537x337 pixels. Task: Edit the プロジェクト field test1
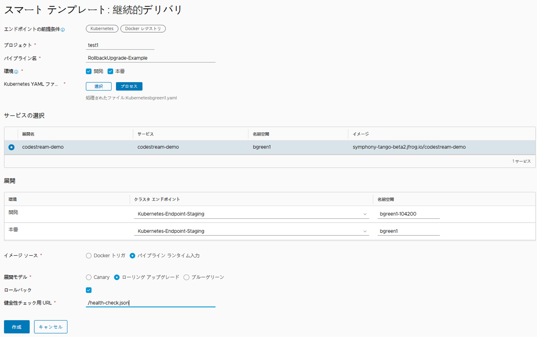pos(120,45)
